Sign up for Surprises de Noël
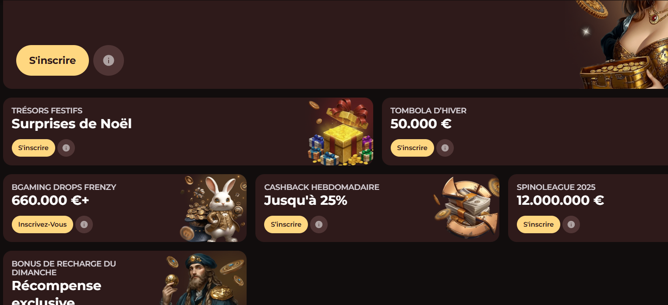 (x=33, y=148)
